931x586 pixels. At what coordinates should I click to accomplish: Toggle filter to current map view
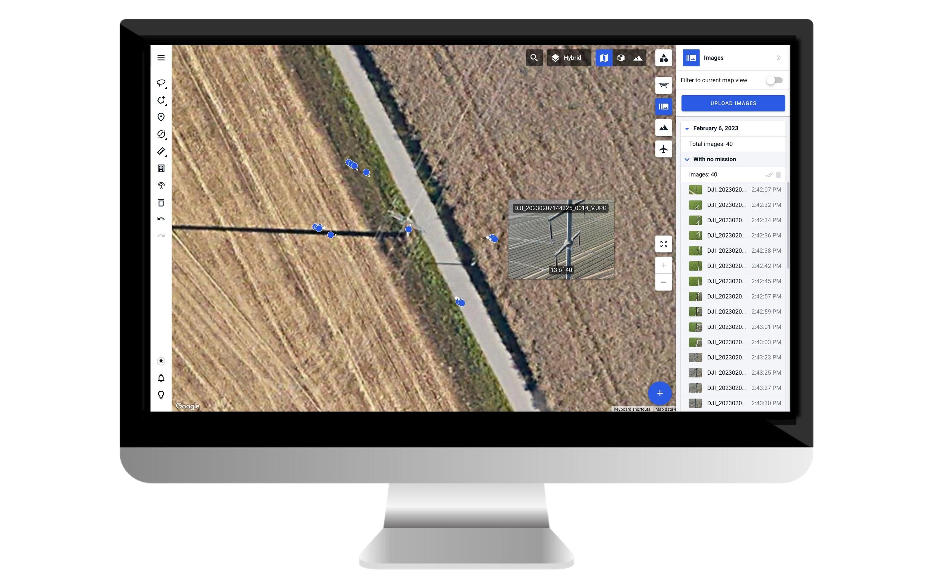tap(775, 80)
